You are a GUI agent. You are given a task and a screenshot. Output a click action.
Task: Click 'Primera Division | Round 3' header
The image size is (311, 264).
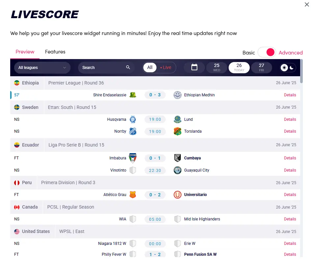pos(68,182)
